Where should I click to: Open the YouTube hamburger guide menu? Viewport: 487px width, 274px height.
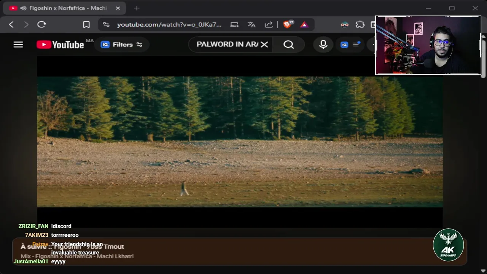[x=18, y=45]
